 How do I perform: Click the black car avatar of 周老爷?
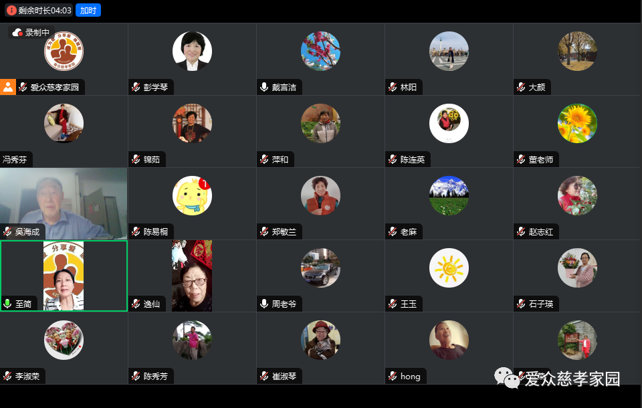pos(320,268)
